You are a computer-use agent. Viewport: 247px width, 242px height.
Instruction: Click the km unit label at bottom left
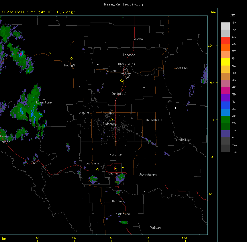pyautogui.click(x=4, y=239)
